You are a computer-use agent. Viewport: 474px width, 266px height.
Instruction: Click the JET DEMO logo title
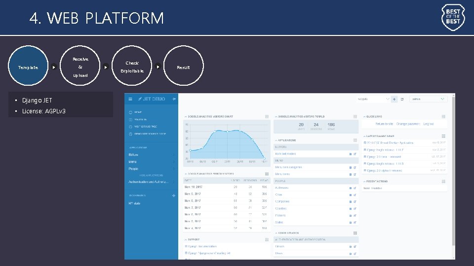click(152, 99)
